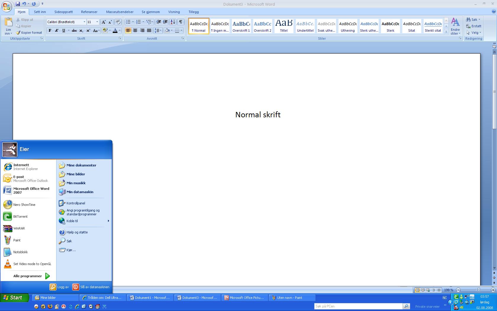
Task: Toggle bold formatting (F)
Action: pos(50,31)
